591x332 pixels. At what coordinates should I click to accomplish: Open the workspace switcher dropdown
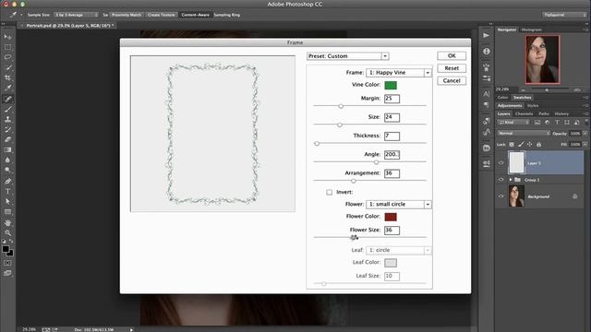[564, 15]
